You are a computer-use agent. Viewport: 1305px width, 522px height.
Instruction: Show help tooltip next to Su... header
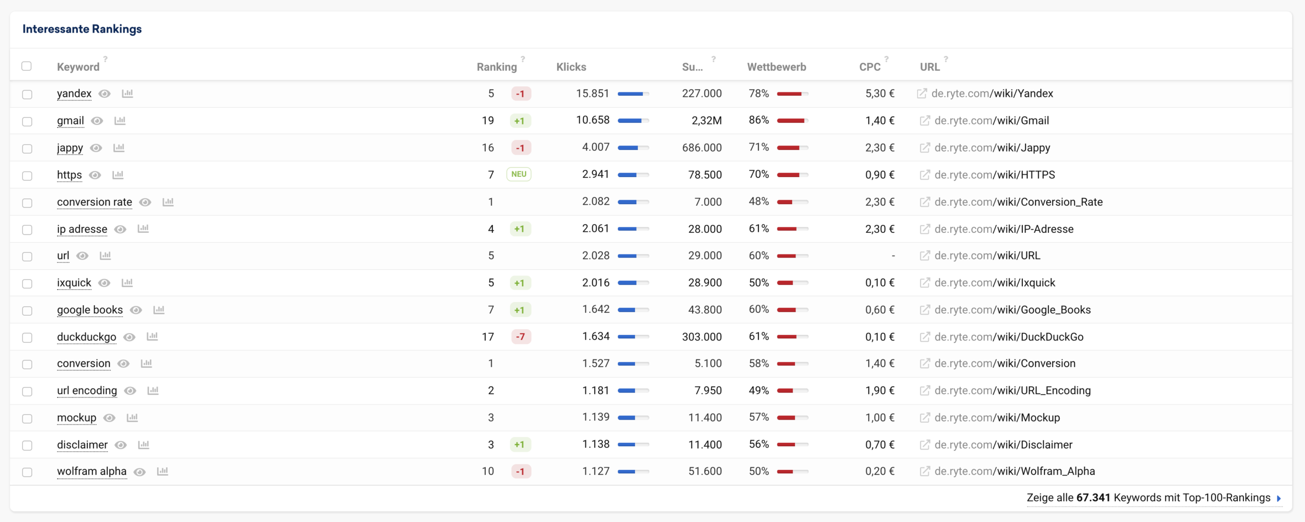click(x=713, y=59)
